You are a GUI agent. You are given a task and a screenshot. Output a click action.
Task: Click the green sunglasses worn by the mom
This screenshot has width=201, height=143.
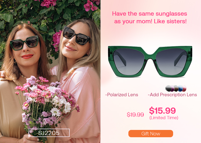24,43
